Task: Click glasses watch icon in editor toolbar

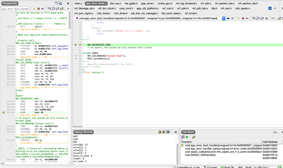Action: point(273,19)
